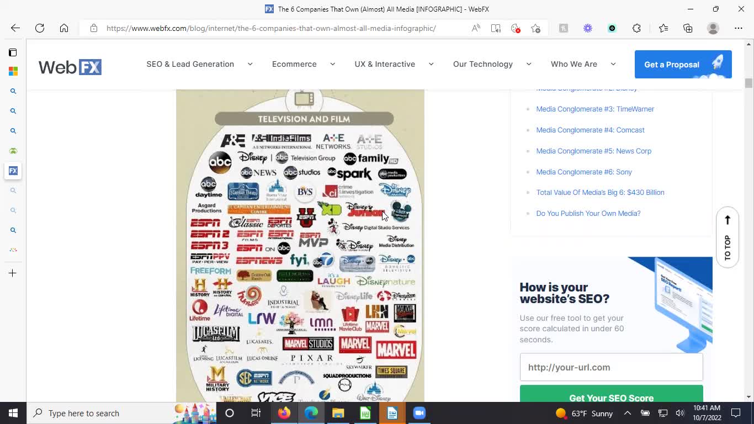Click the teal round extension icon
The image size is (754, 424).
(612, 28)
